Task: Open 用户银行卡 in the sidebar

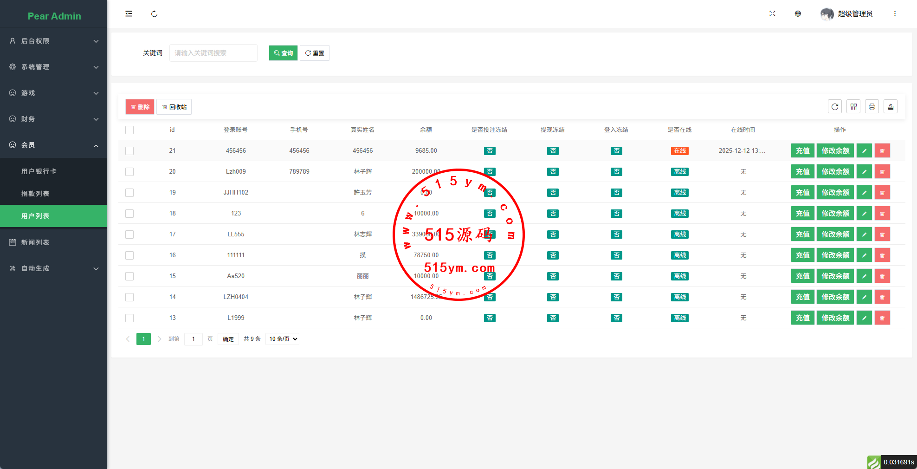Action: [x=39, y=171]
